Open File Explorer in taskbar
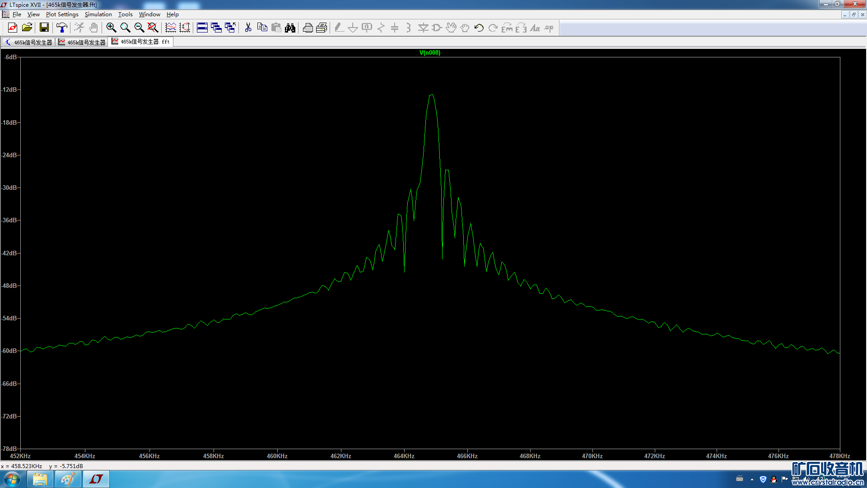The image size is (867, 488). (40, 479)
